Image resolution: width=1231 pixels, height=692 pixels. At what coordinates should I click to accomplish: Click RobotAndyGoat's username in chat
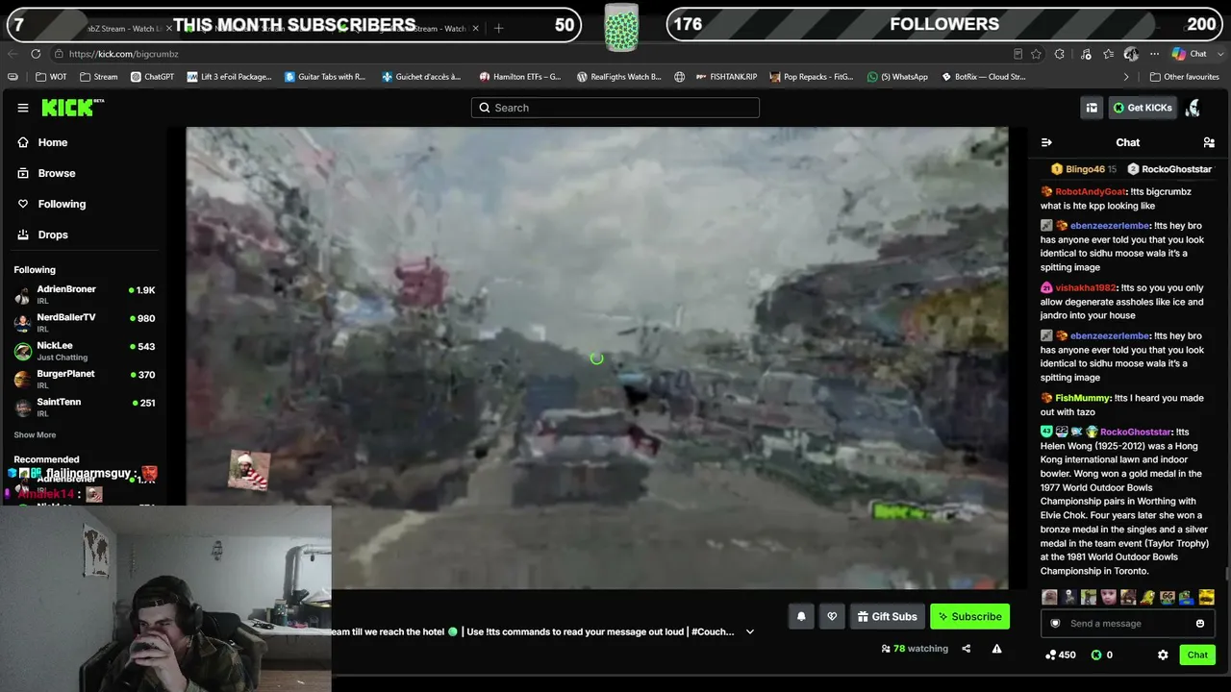[1091, 191]
